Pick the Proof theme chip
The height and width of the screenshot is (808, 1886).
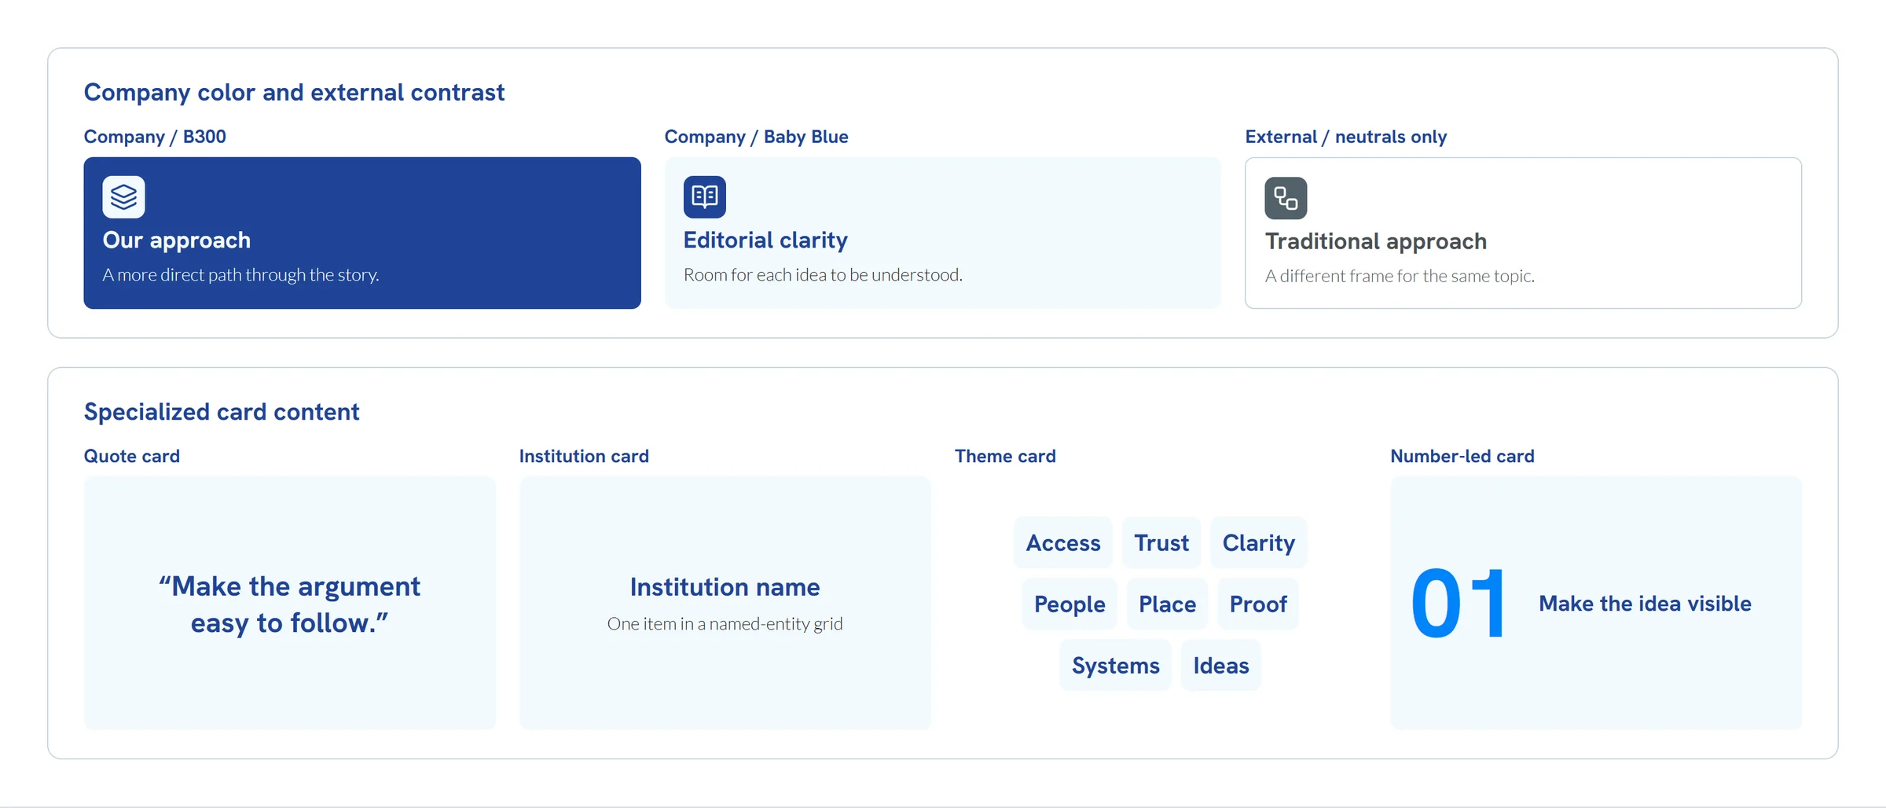coord(1258,604)
